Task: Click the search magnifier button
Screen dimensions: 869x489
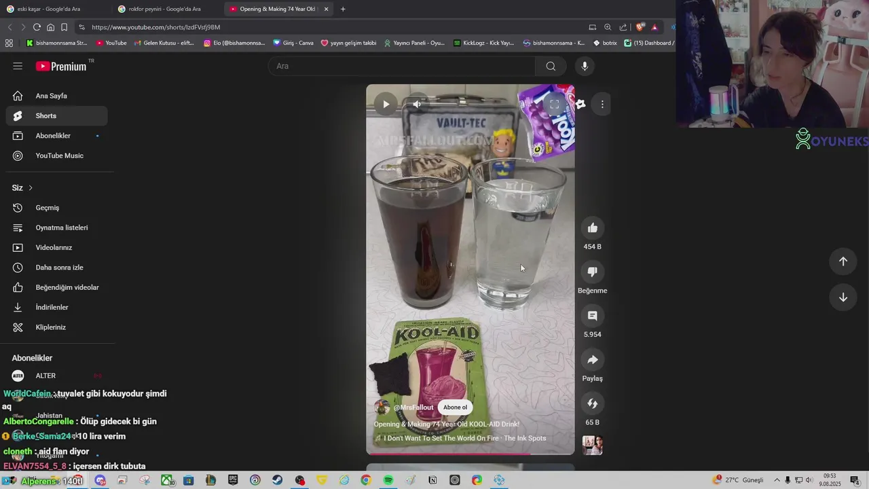Action: click(551, 66)
